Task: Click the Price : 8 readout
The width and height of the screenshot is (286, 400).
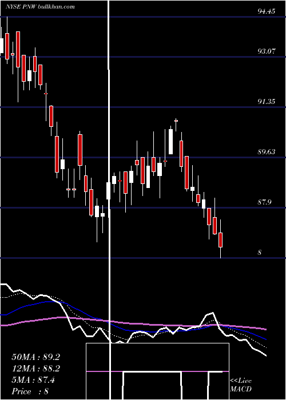Action: click(x=30, y=391)
